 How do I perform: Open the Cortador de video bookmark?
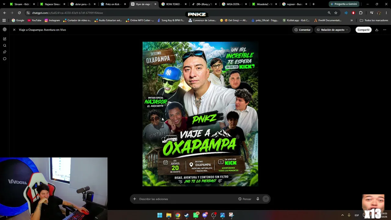coord(77,20)
